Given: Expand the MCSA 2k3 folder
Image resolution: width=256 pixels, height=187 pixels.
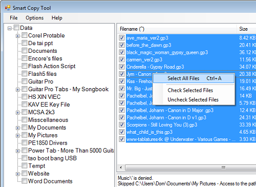Looking at the screenshot, I should (17, 113).
